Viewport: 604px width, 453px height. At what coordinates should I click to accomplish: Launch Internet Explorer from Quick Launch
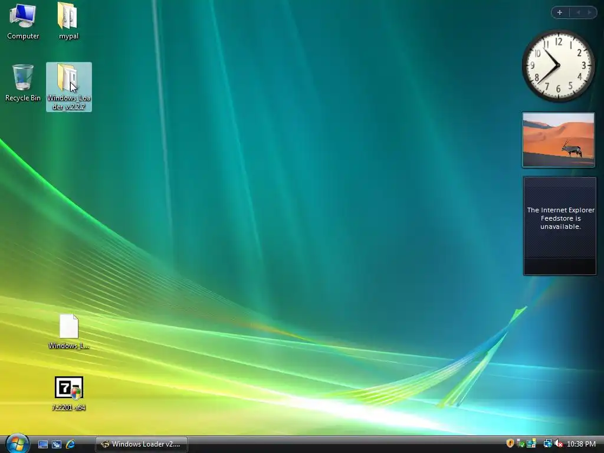point(70,444)
